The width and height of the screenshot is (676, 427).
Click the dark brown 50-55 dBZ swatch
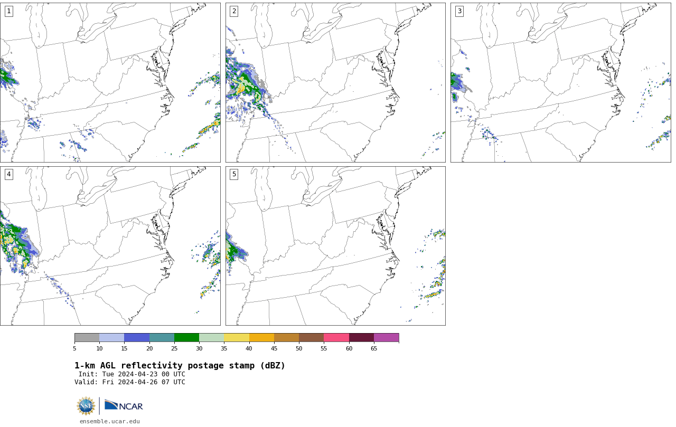pyautogui.click(x=311, y=338)
